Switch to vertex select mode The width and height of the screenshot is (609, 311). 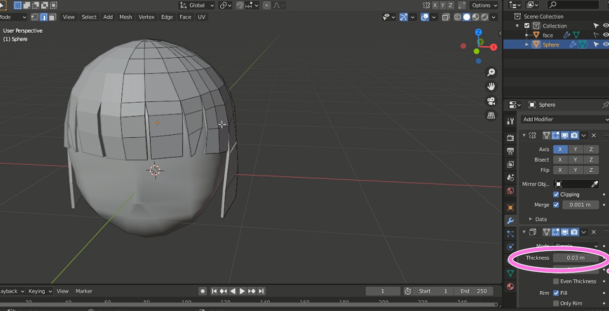35,17
